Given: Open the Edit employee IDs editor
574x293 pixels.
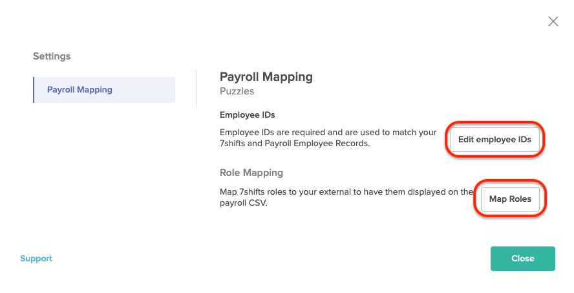Looking at the screenshot, I should pyautogui.click(x=494, y=140).
